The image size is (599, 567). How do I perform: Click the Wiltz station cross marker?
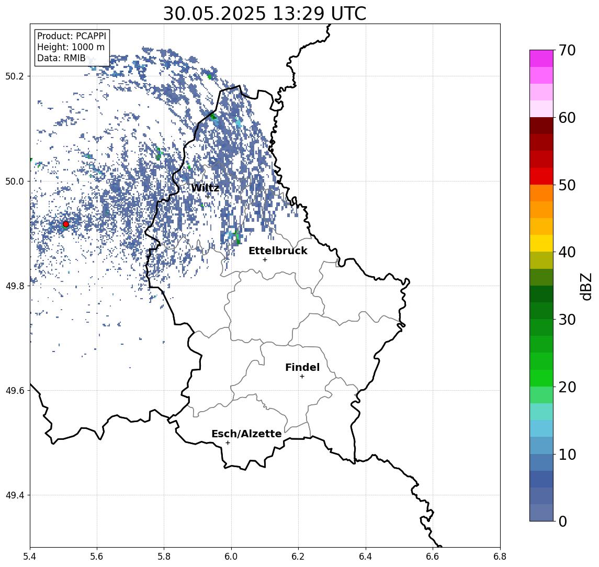[208, 197]
